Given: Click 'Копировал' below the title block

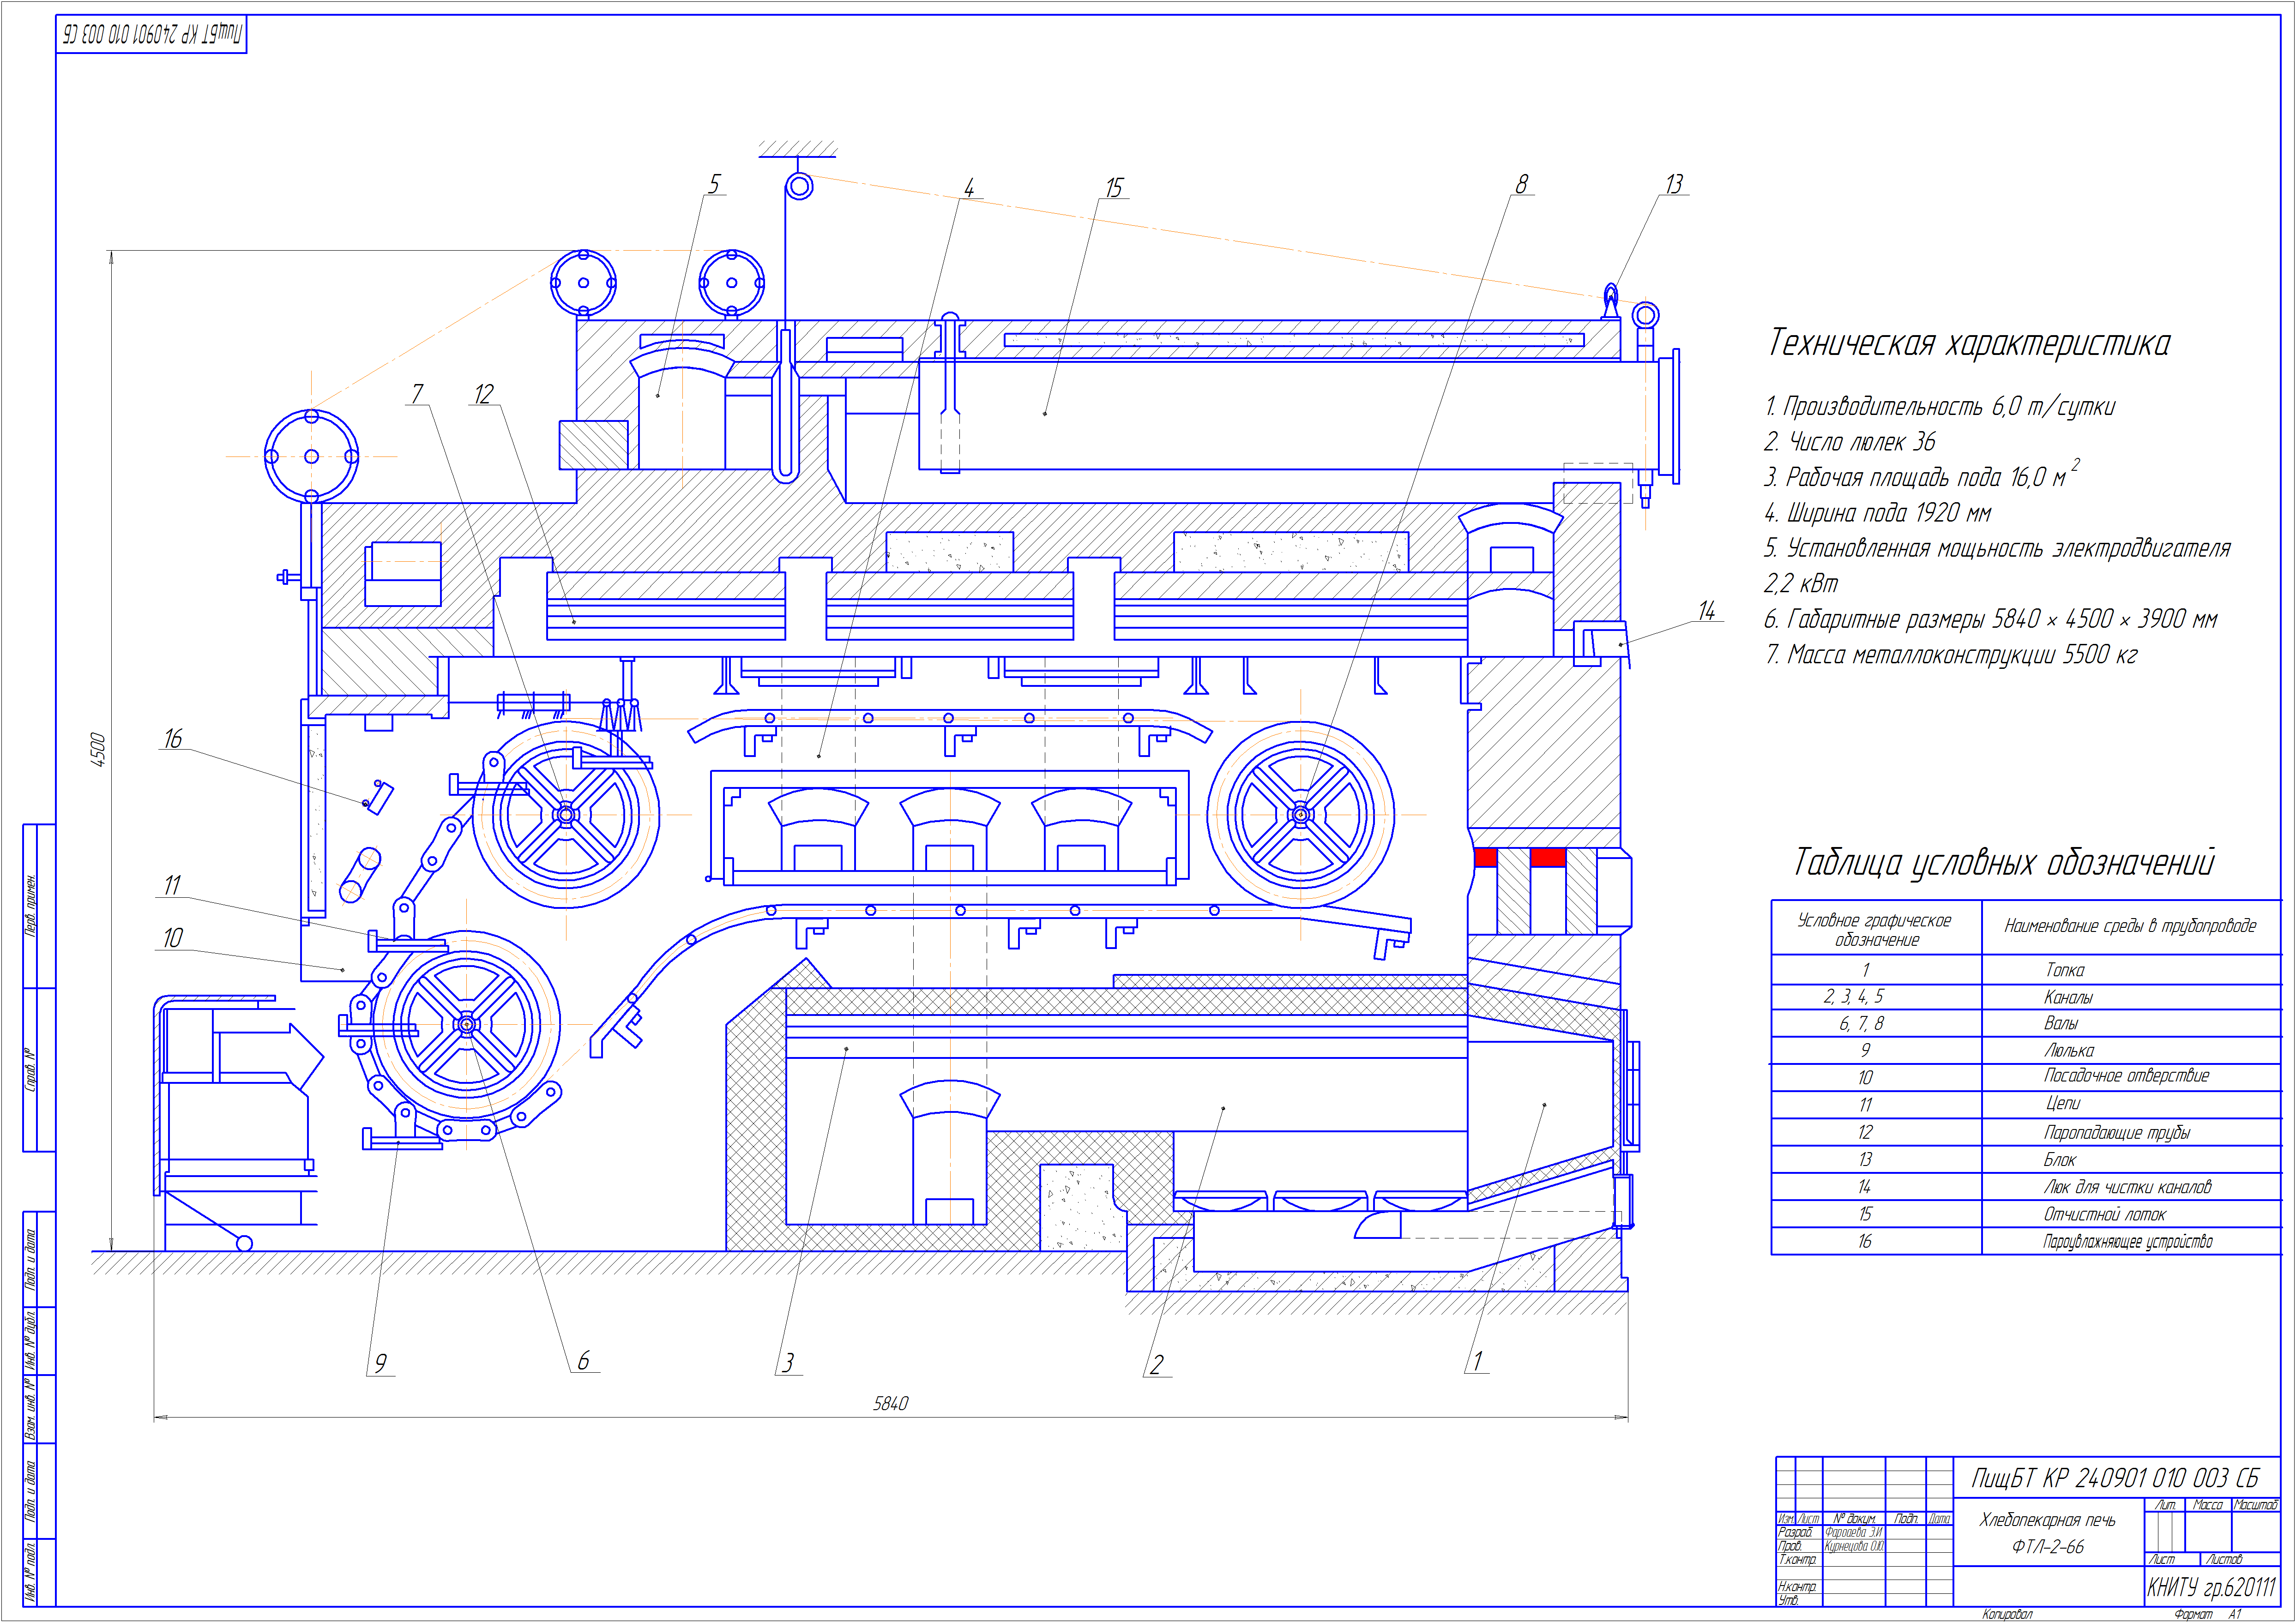Looking at the screenshot, I should coord(2008,1614).
